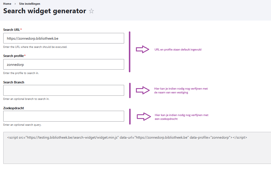271x178 pixels.
Task: Click the 'Enter an optional search query' hint
Action: click(x=22, y=125)
